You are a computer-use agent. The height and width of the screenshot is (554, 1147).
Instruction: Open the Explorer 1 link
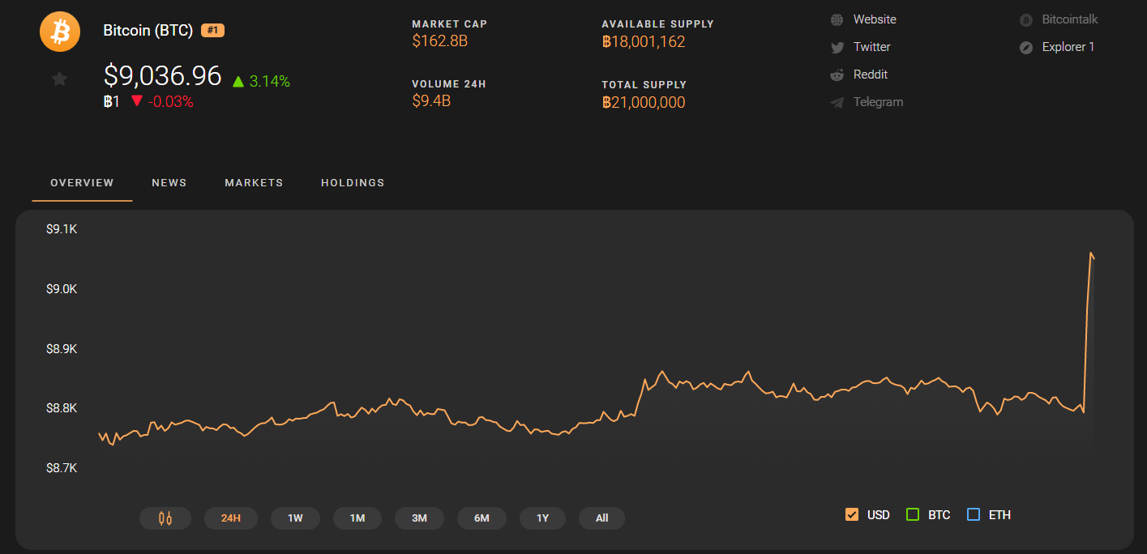[1068, 47]
